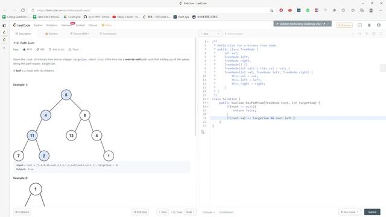This screenshot has height=217, width=386.
Task: Click Pick One random problem
Action: 141,212
